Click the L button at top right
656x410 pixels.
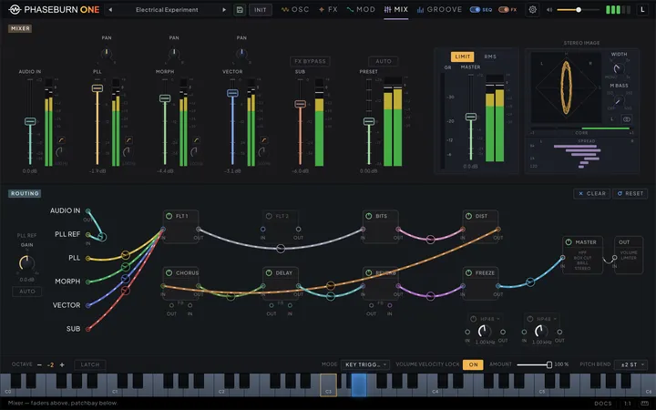point(642,9)
